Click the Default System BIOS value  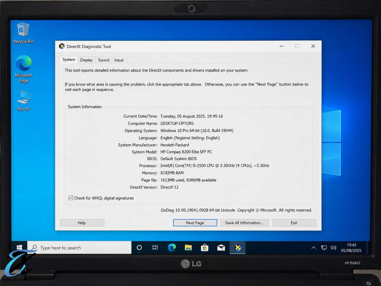pyautogui.click(x=179, y=159)
